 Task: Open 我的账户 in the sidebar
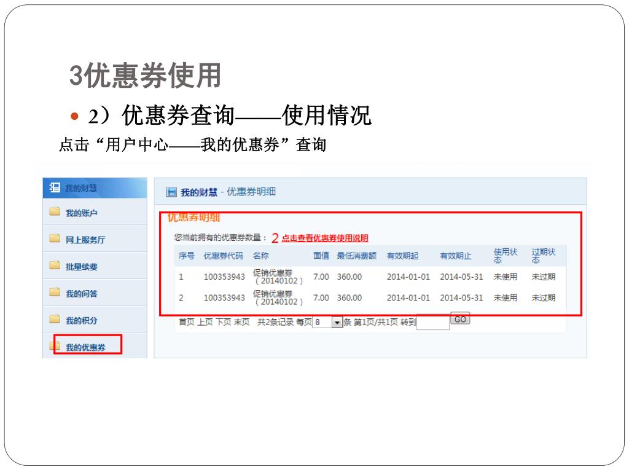[82, 213]
